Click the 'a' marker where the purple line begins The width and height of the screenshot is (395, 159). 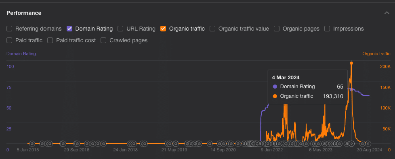point(260,144)
